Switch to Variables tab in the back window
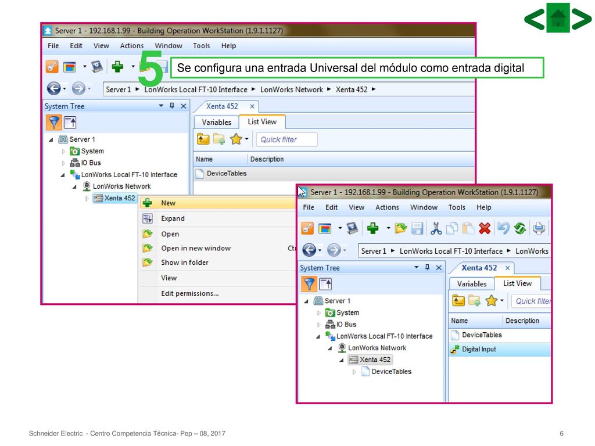Image resolution: width=595 pixels, height=446 pixels. 216,122
